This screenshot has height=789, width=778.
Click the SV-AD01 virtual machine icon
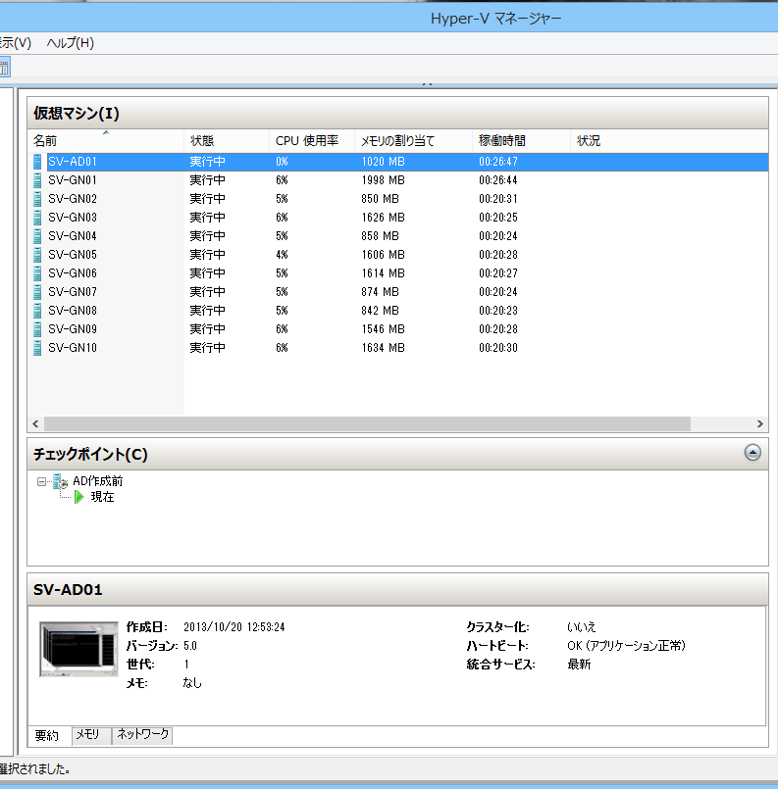click(x=37, y=162)
